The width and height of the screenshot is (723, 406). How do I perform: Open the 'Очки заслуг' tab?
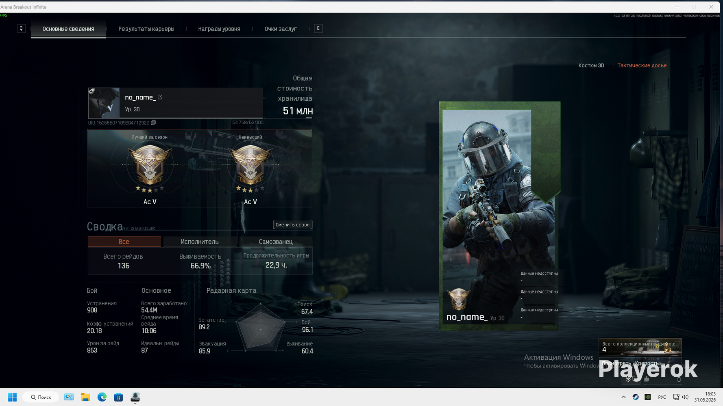281,29
